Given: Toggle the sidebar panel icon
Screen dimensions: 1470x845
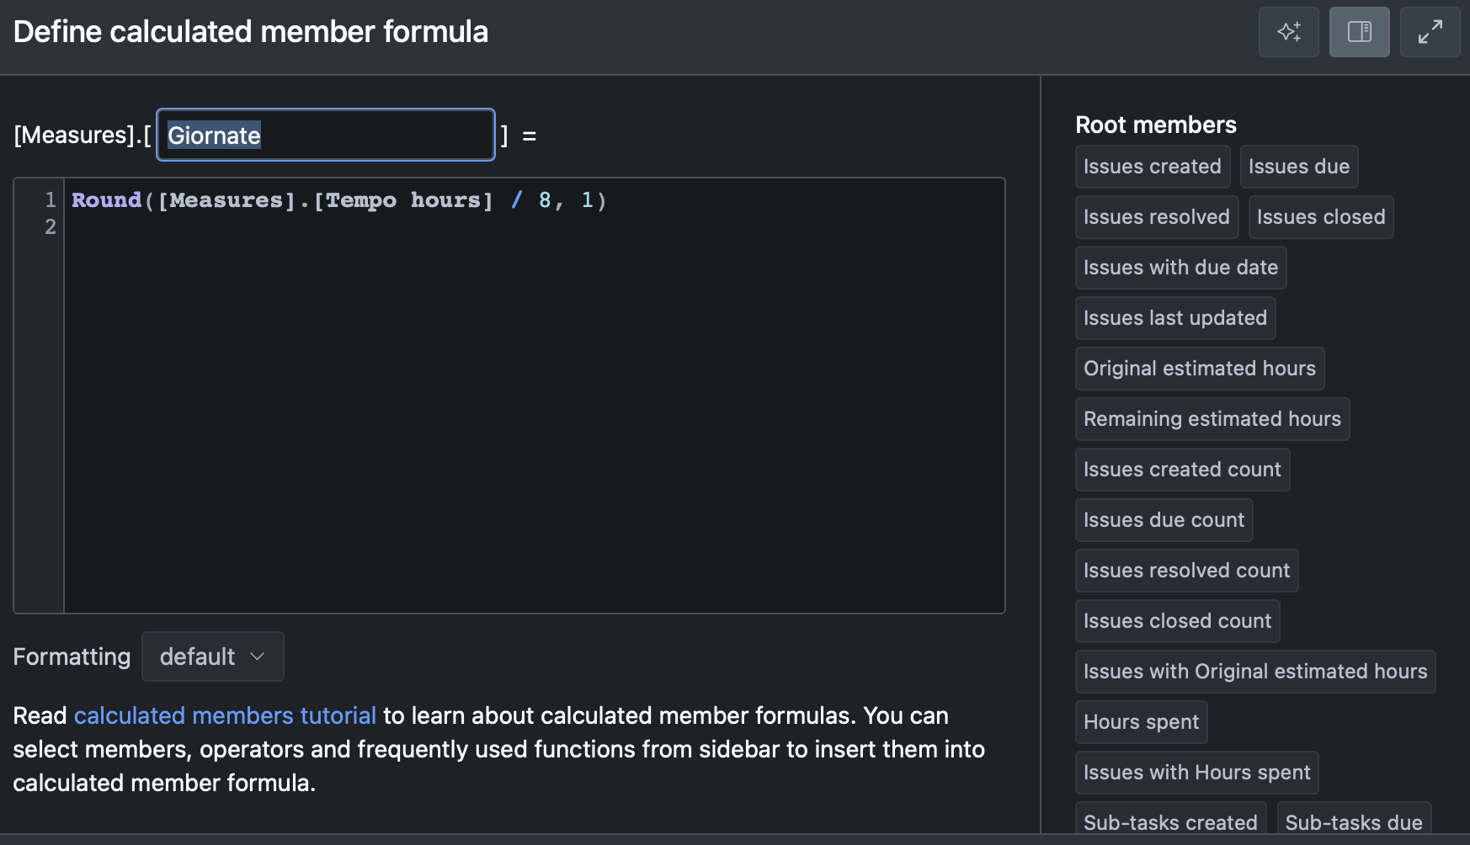Looking at the screenshot, I should [x=1359, y=32].
